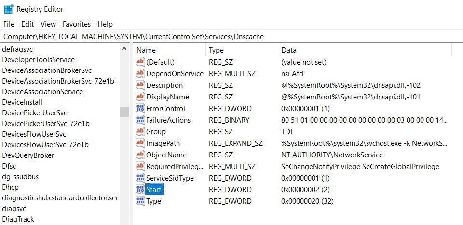The width and height of the screenshot is (463, 225).
Task: Click the Registry Editor app icon in title bar
Action: [8, 9]
